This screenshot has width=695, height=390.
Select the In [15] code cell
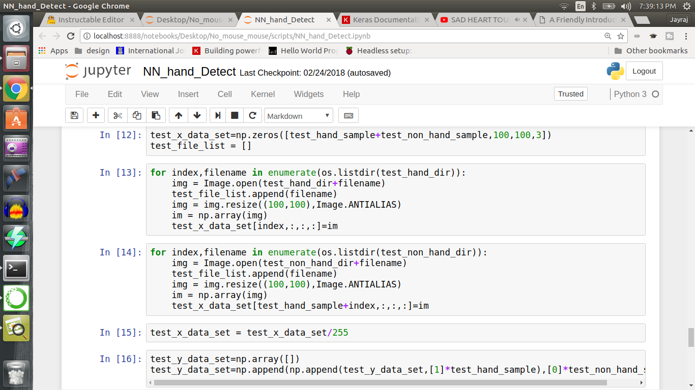click(x=395, y=333)
